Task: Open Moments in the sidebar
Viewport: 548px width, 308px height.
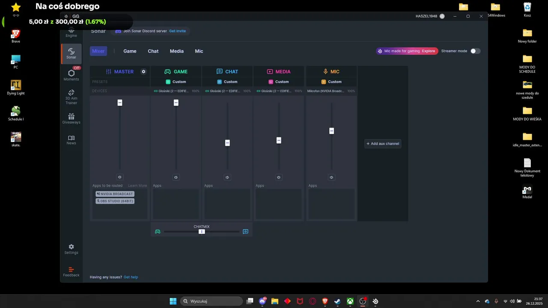Action: [x=71, y=75]
